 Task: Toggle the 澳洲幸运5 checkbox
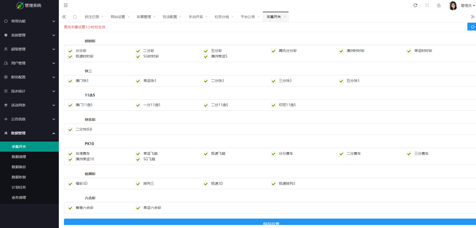206,56
